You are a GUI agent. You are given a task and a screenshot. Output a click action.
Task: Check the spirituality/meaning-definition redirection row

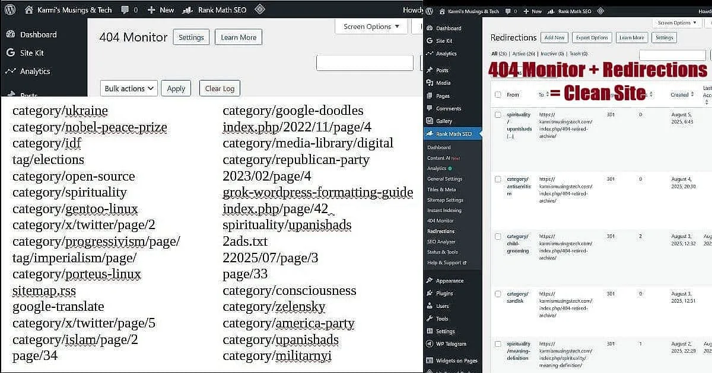(498, 344)
